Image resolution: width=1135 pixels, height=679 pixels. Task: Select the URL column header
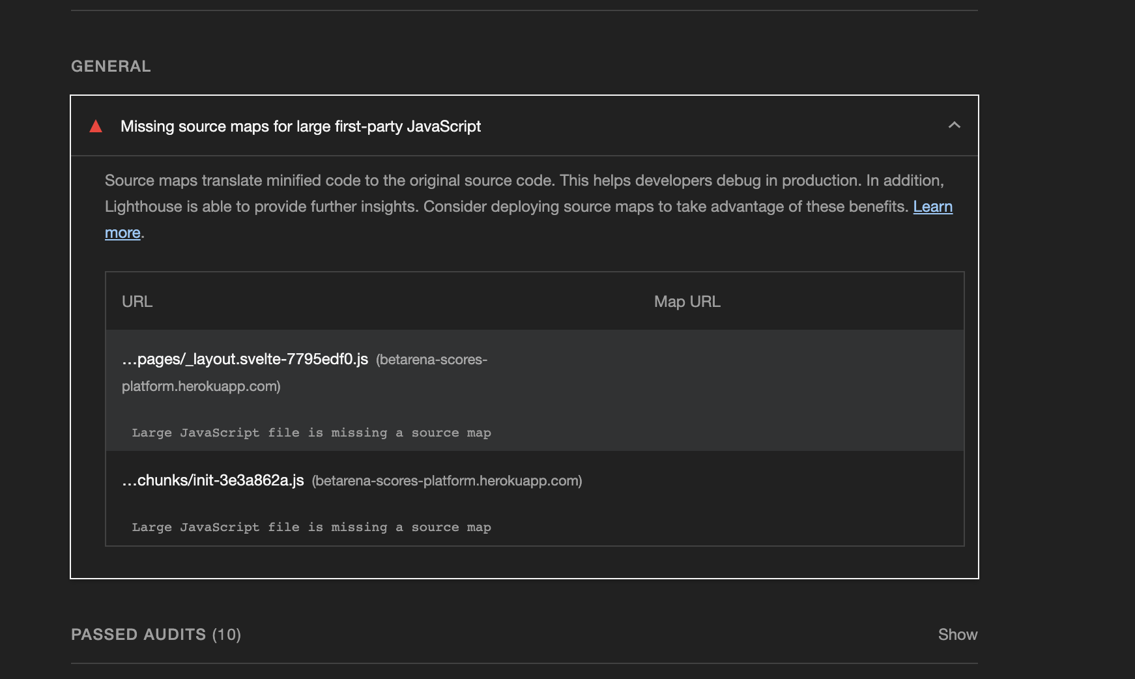click(x=137, y=301)
